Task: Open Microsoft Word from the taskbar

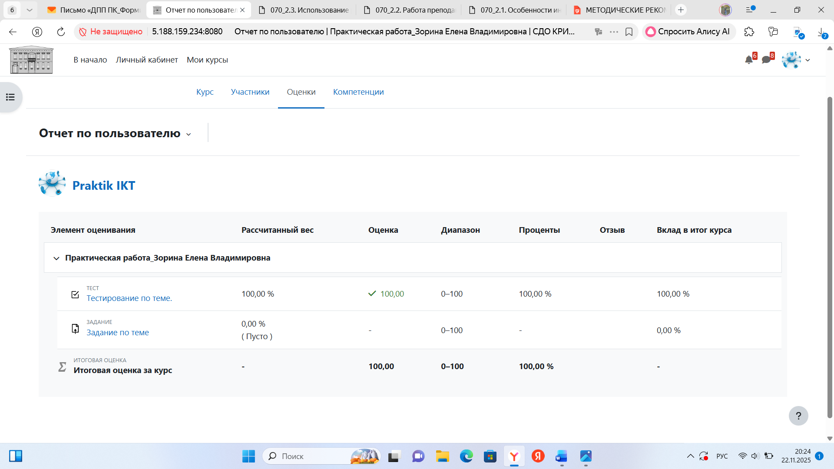Action: (x=561, y=456)
